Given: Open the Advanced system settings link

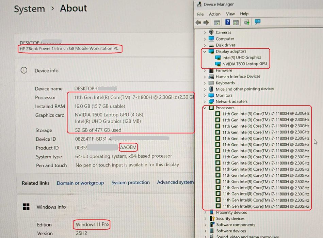Looking at the screenshot, I should (176, 182).
